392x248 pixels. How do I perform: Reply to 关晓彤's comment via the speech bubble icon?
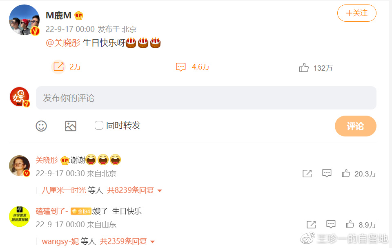click(x=327, y=173)
